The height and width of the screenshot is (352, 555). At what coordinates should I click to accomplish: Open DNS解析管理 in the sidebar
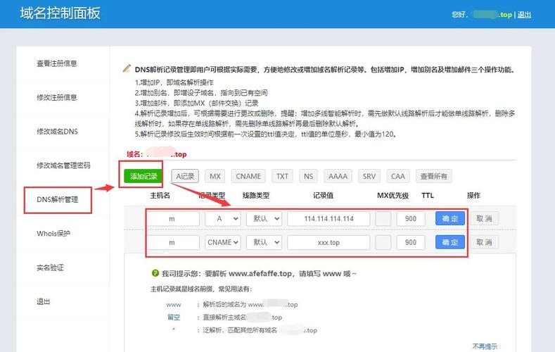[x=63, y=199]
